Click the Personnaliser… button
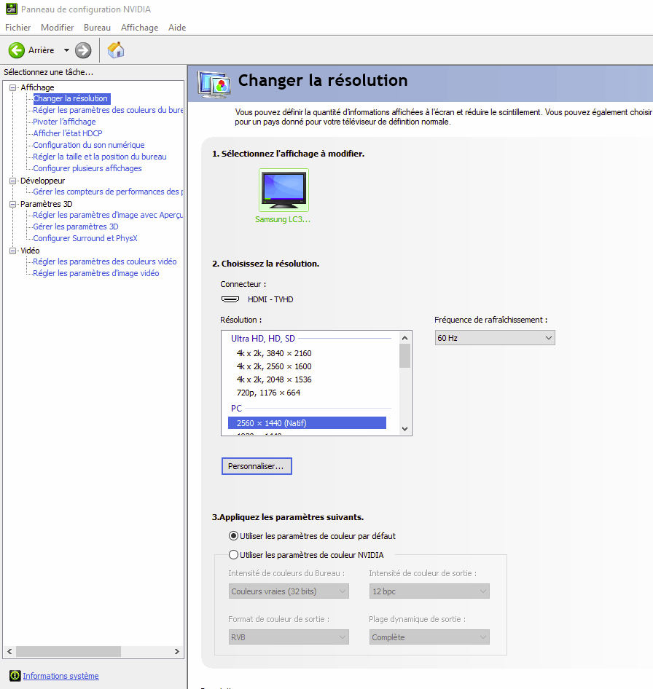 (257, 466)
